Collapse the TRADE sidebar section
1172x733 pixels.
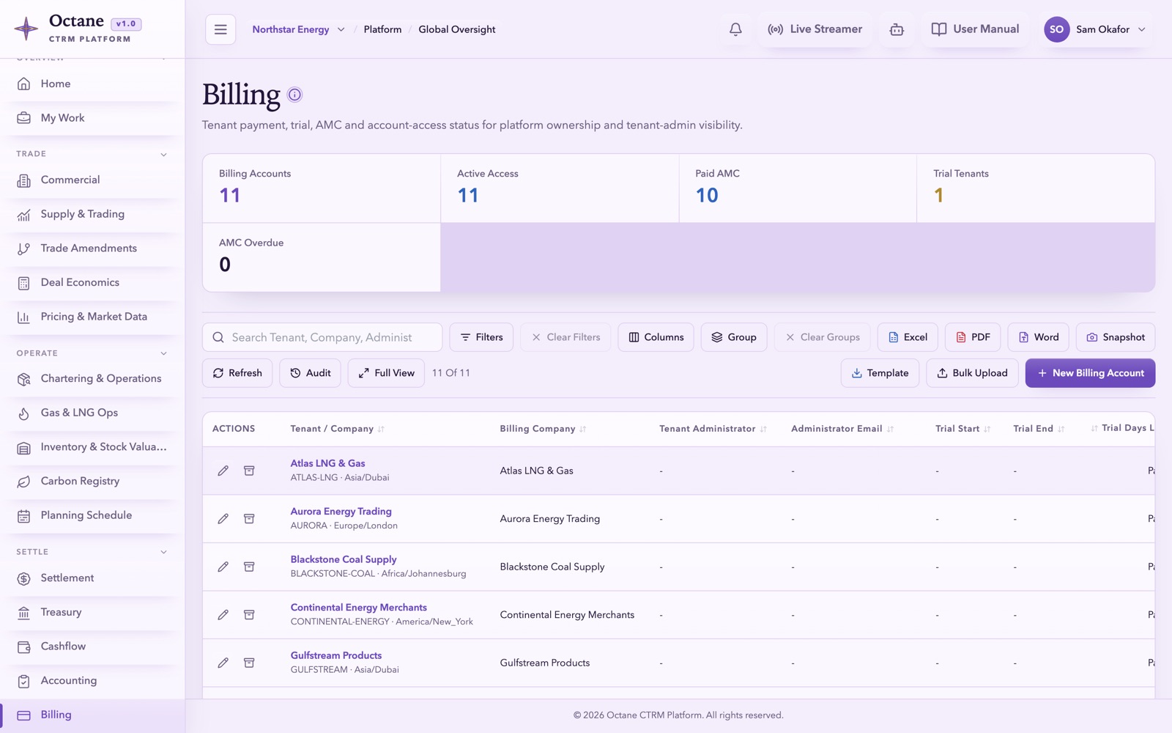point(163,154)
